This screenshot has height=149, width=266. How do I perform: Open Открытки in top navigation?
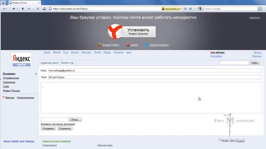click(118, 52)
